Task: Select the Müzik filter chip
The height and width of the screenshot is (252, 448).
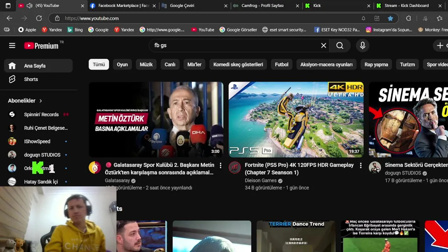Action: point(146,64)
